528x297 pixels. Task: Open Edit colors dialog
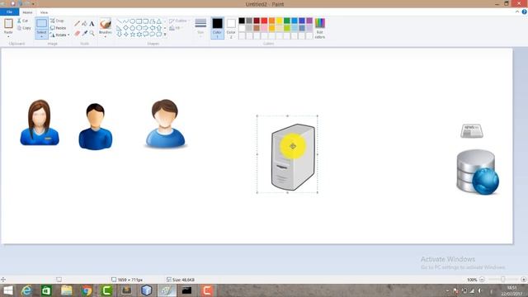coord(320,28)
